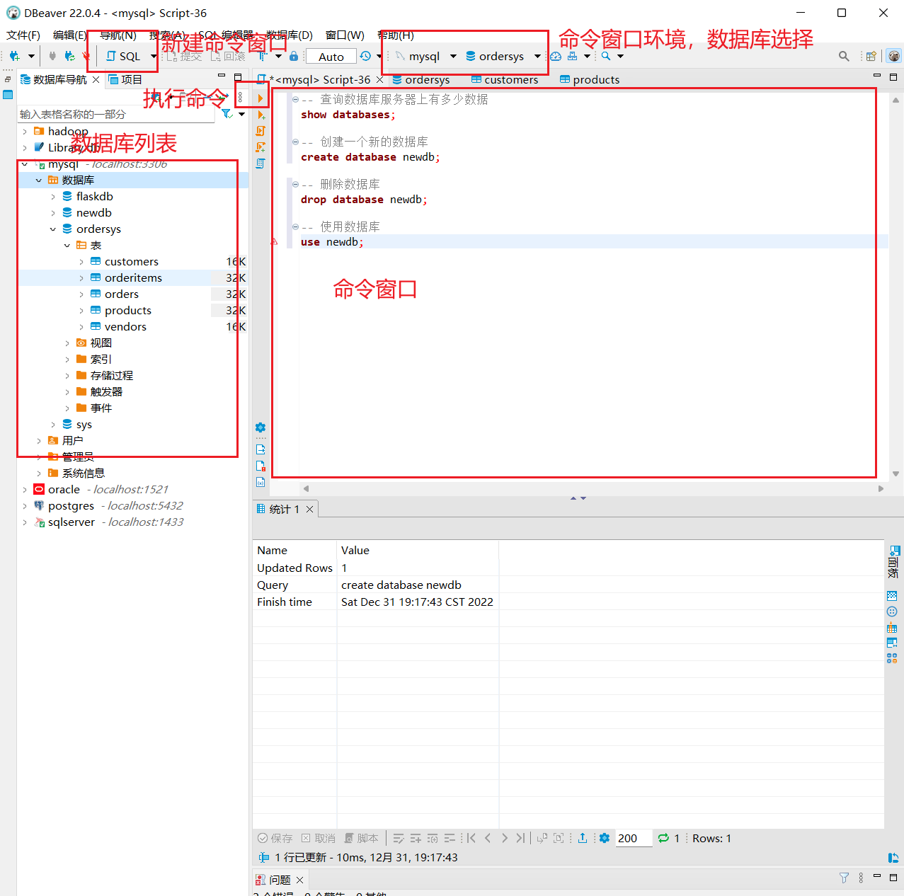Click the 取消 button
This screenshot has width=904, height=896.
coord(319,838)
